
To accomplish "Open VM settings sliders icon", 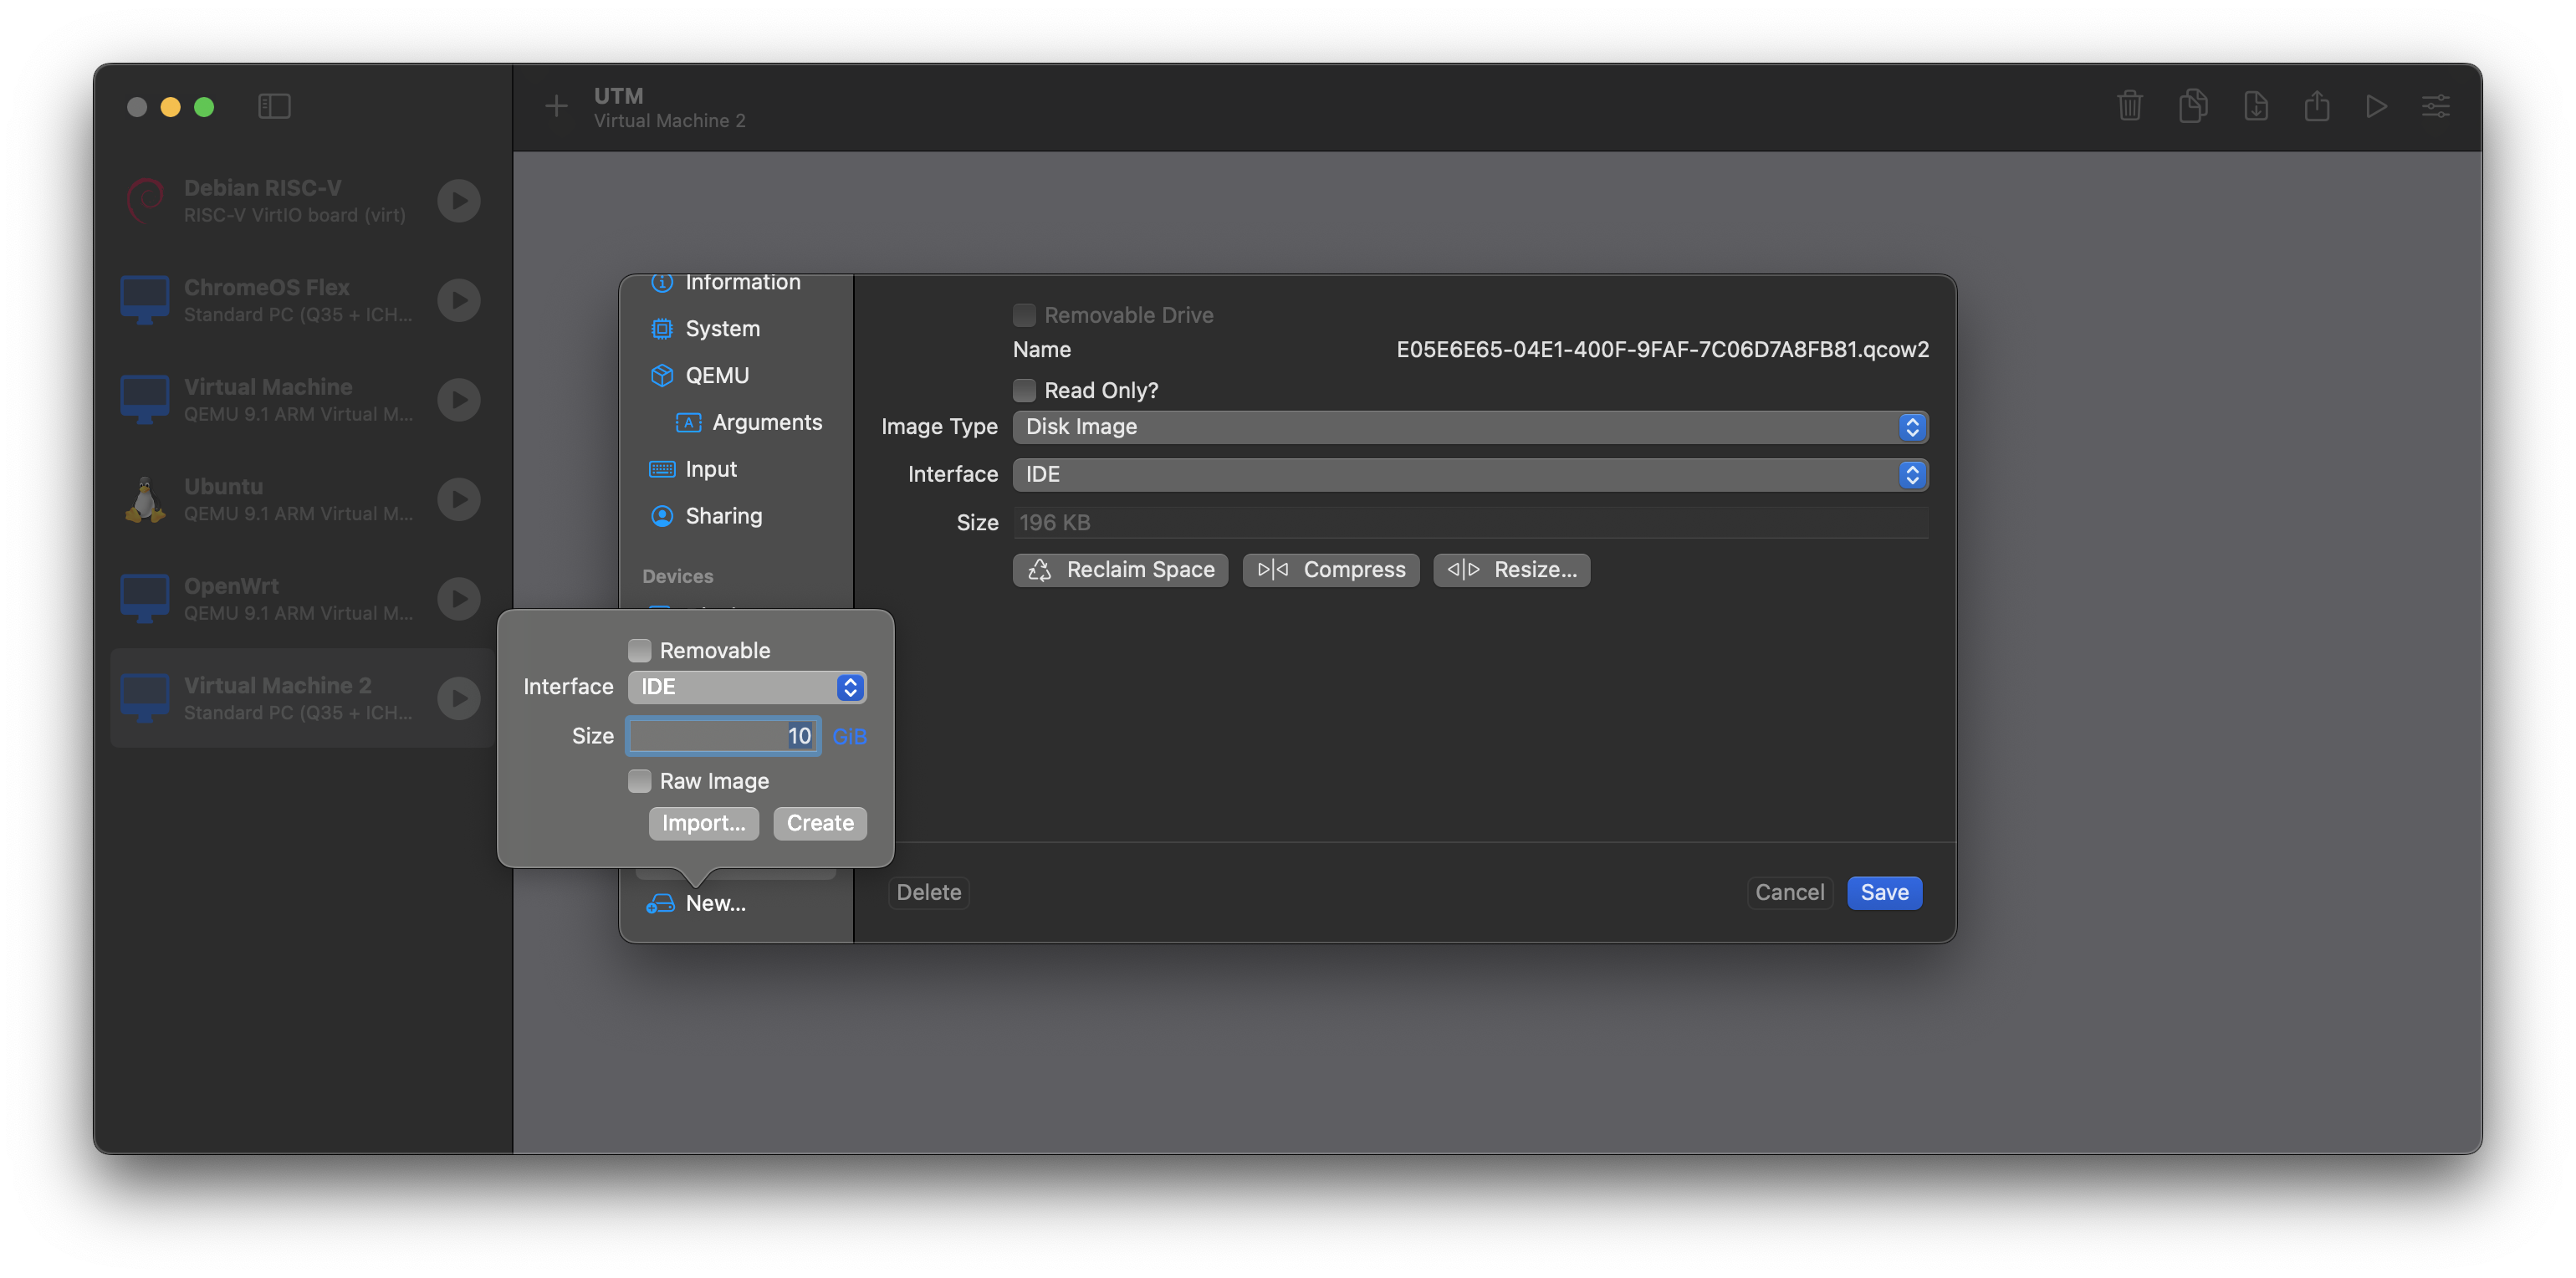I will click(x=2435, y=106).
